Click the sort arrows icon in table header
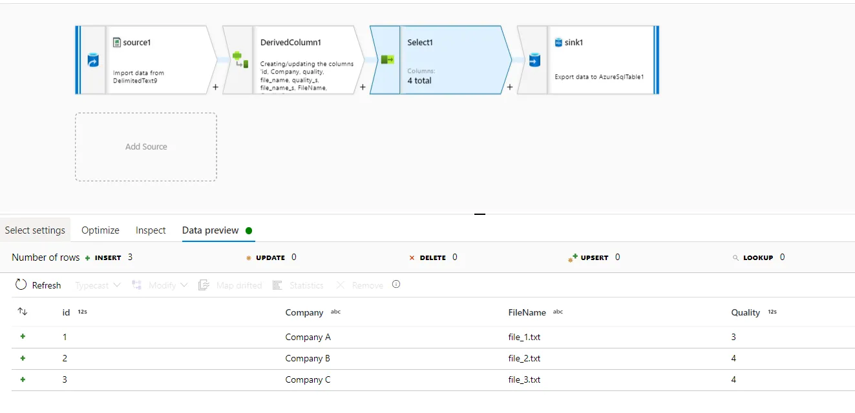Viewport: 855px width, 413px height. [23, 312]
